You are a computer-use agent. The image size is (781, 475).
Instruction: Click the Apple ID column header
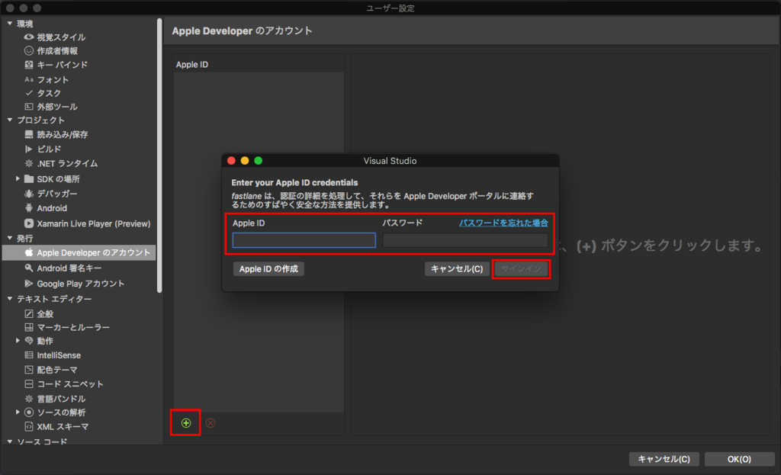click(x=259, y=64)
